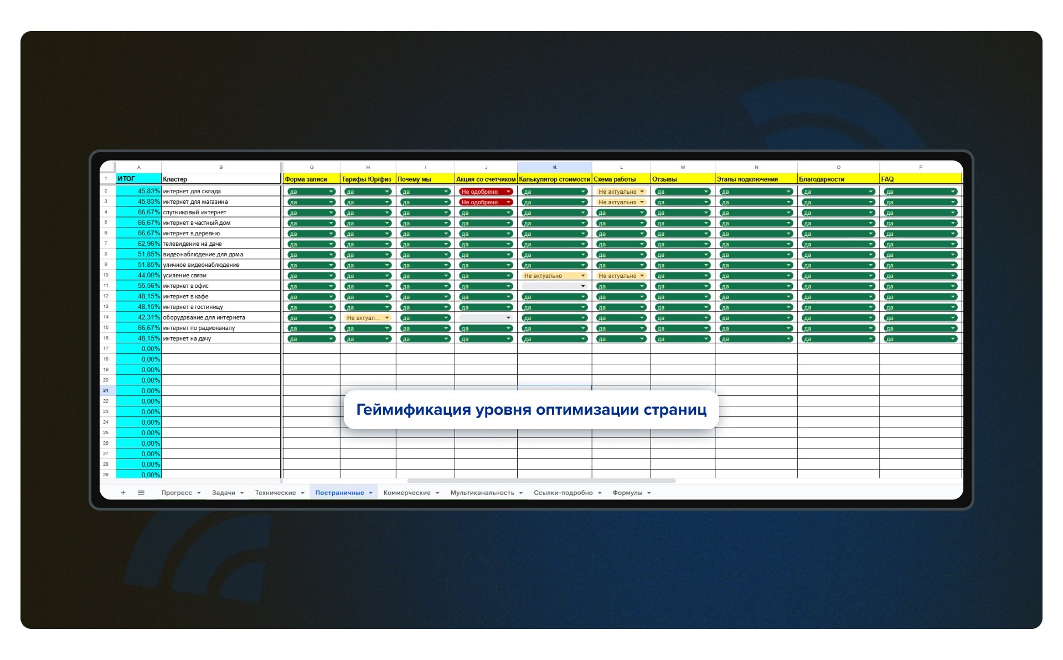Screen dimensions: 1063x660
Task: Open empty Калькулятор dropdown in интернет в офис row
Action: click(x=583, y=286)
